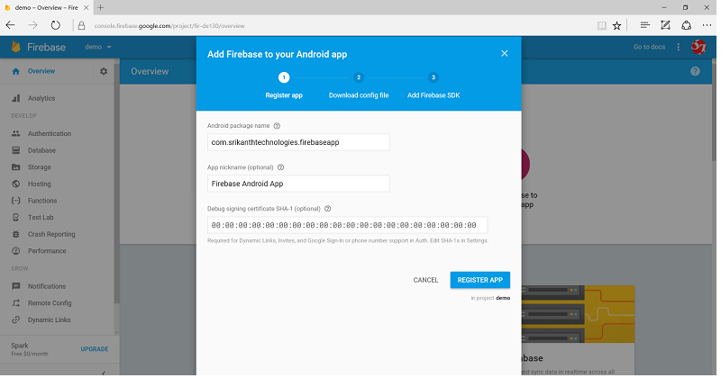Viewport: 721px width, 387px height.
Task: Select step 1 Register app
Action: point(284,85)
